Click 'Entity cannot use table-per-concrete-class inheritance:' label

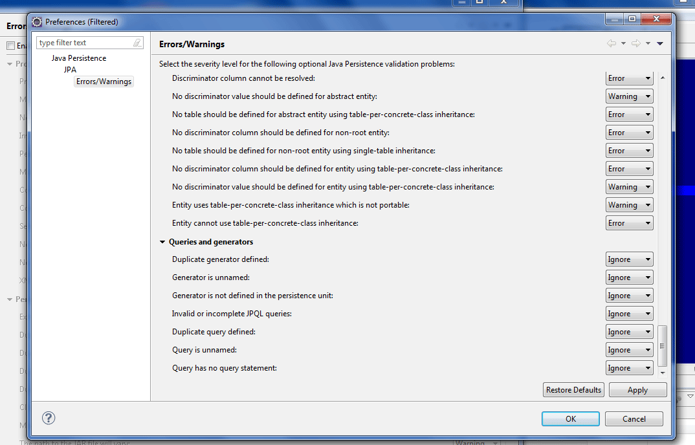tap(265, 223)
